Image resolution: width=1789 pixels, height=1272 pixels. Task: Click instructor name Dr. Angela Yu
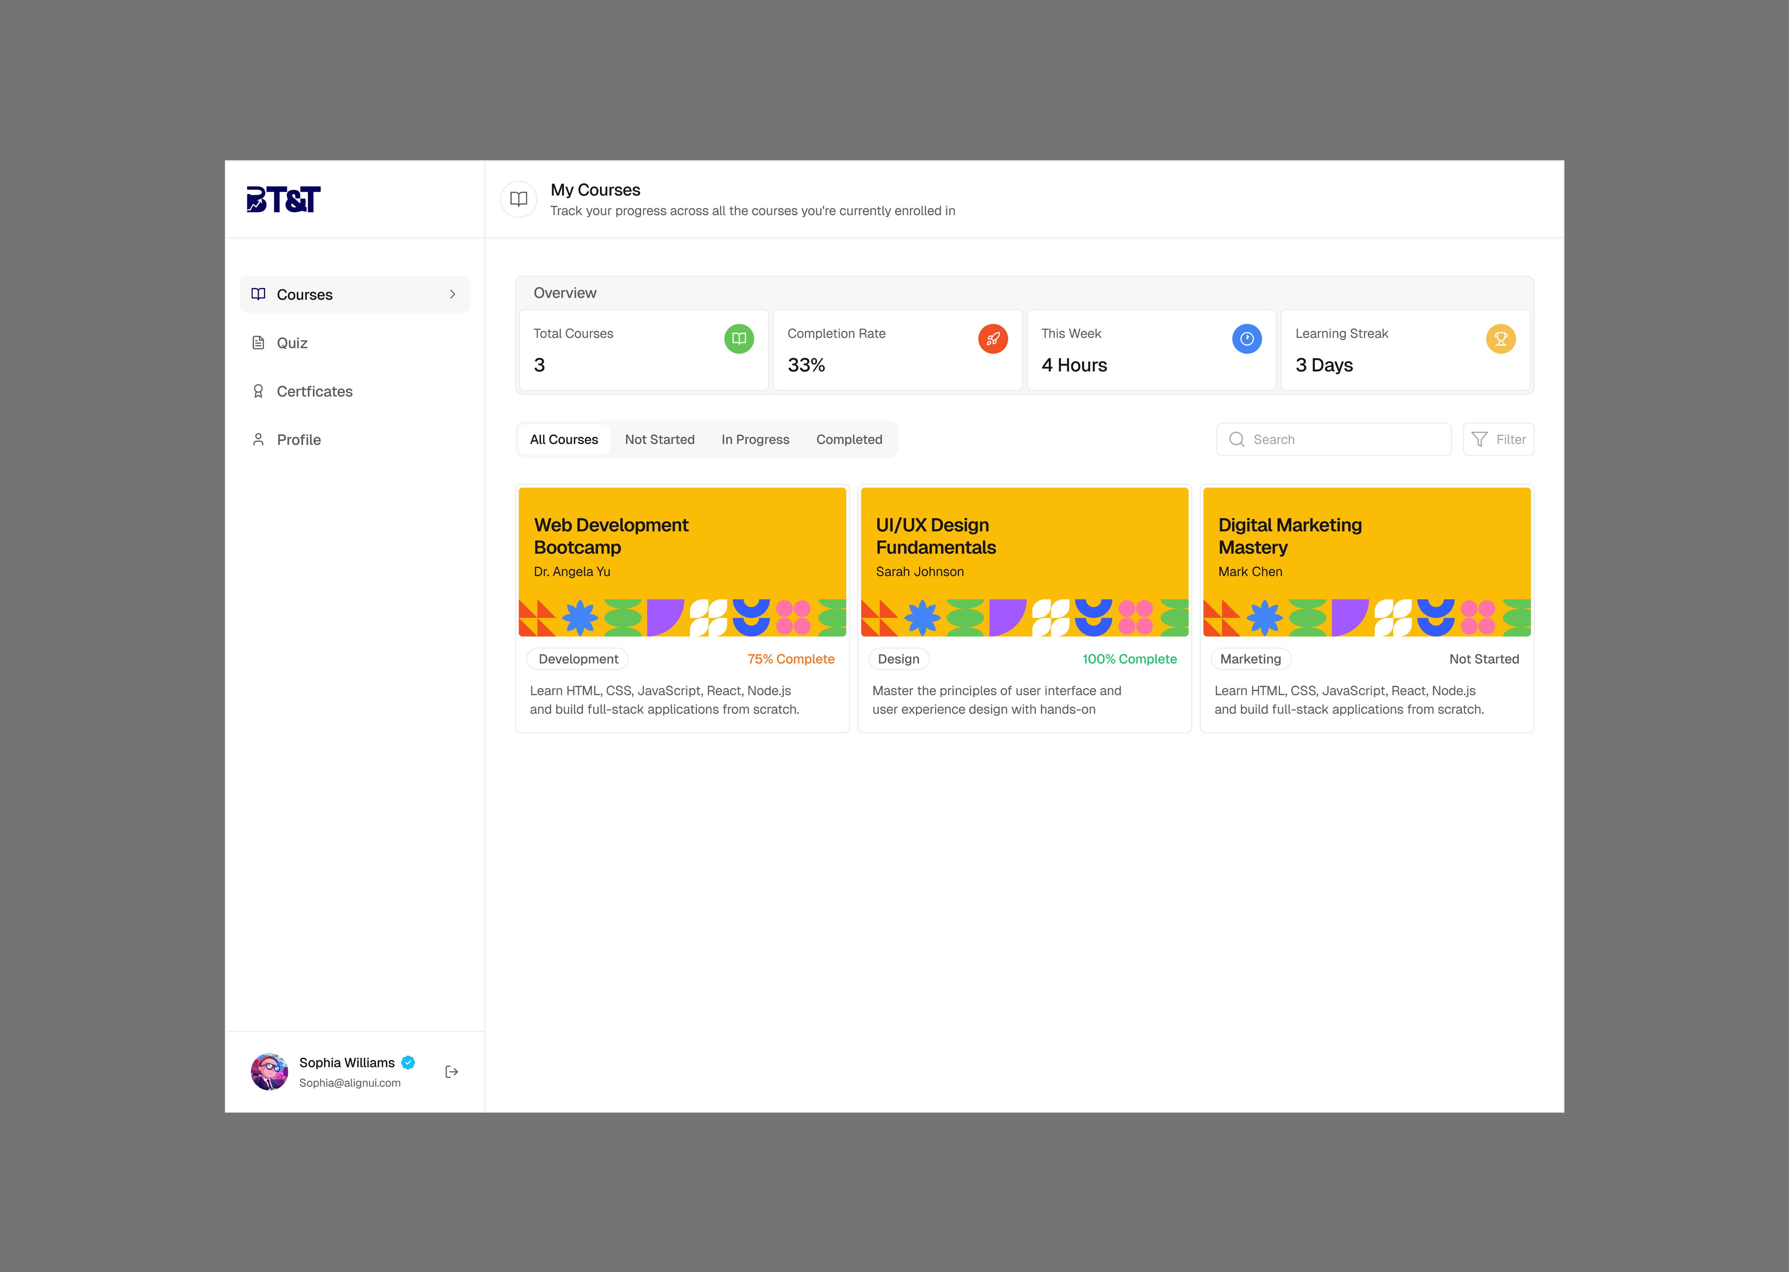pyautogui.click(x=572, y=572)
